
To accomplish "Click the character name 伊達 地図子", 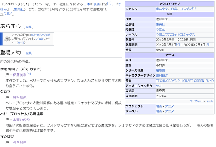I will point(21,69).
